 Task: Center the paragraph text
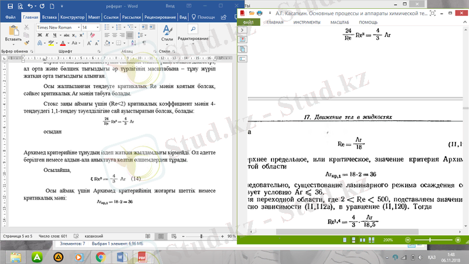[114, 35]
